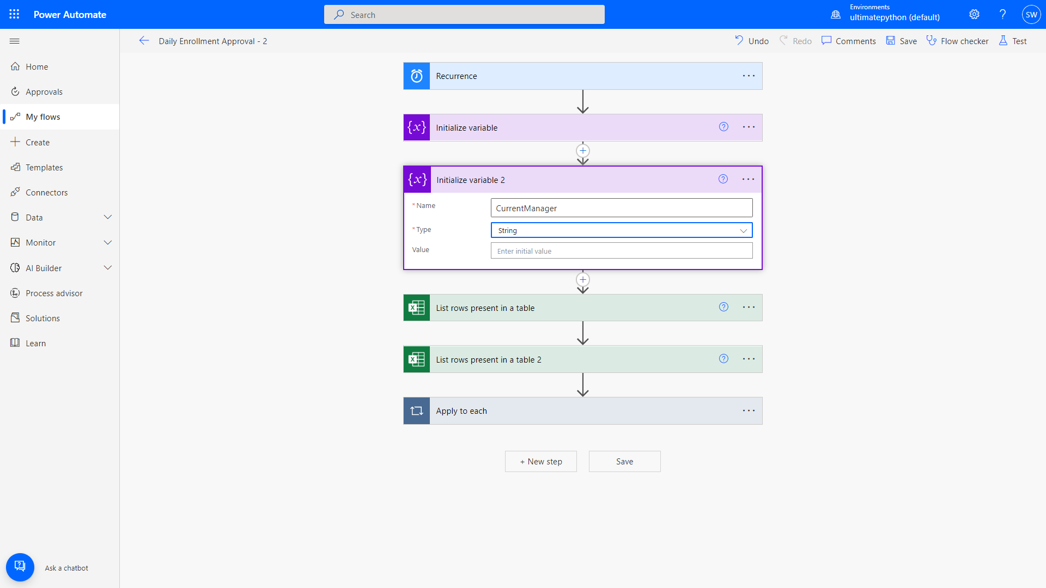Open the app launcher waffle icon
The image size is (1046, 588).
click(14, 14)
